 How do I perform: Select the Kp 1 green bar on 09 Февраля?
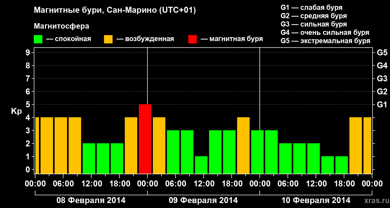tap(201, 165)
